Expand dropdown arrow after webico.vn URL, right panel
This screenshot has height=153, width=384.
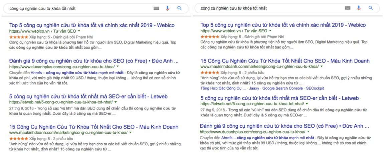click(x=270, y=31)
